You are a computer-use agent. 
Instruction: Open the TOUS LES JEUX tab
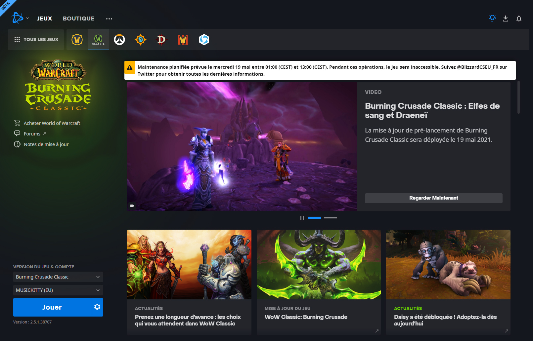pyautogui.click(x=36, y=40)
